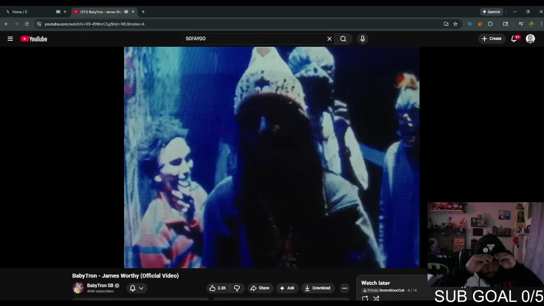Click the Watch later playlist title
Screen dimensions: 544x306
[x=376, y=283]
